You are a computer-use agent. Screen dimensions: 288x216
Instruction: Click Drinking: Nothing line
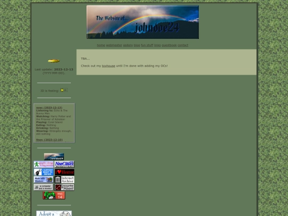coord(47,128)
